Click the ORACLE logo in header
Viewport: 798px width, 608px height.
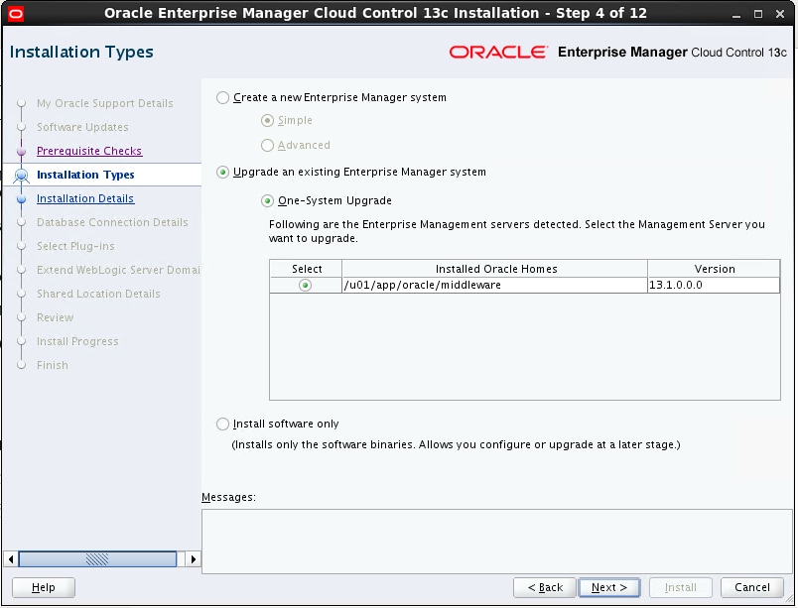pos(498,53)
